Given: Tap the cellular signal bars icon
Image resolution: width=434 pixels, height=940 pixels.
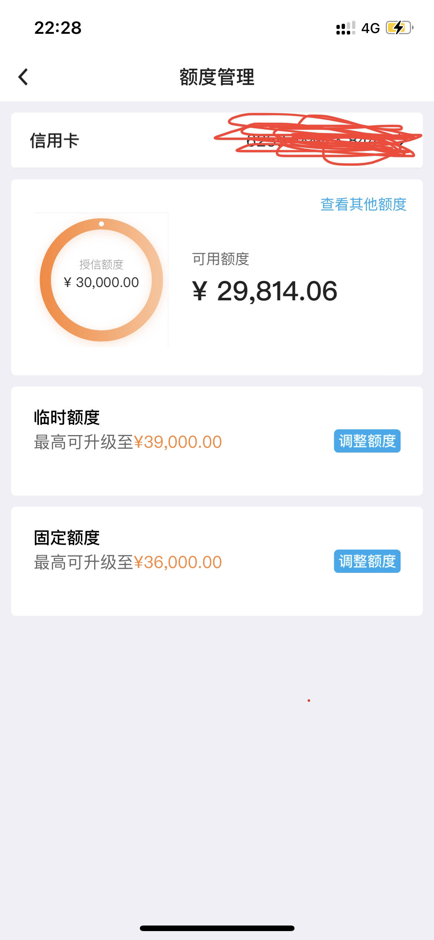Looking at the screenshot, I should coord(346,28).
